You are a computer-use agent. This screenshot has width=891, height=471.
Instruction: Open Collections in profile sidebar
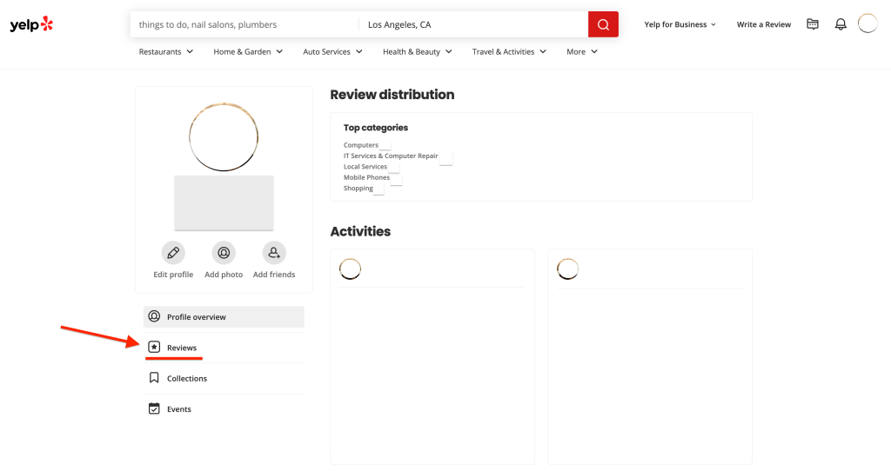pyautogui.click(x=186, y=378)
